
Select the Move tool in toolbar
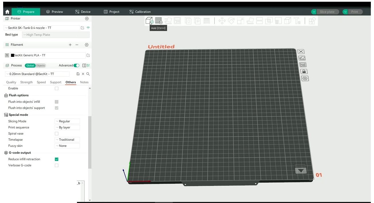222,21
